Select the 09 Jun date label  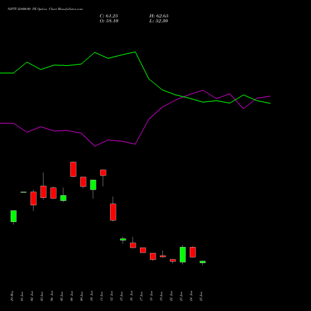coord(81,296)
